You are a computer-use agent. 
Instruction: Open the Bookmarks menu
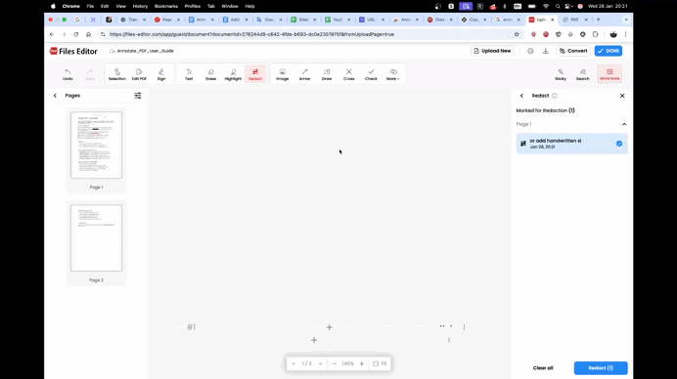tap(166, 6)
